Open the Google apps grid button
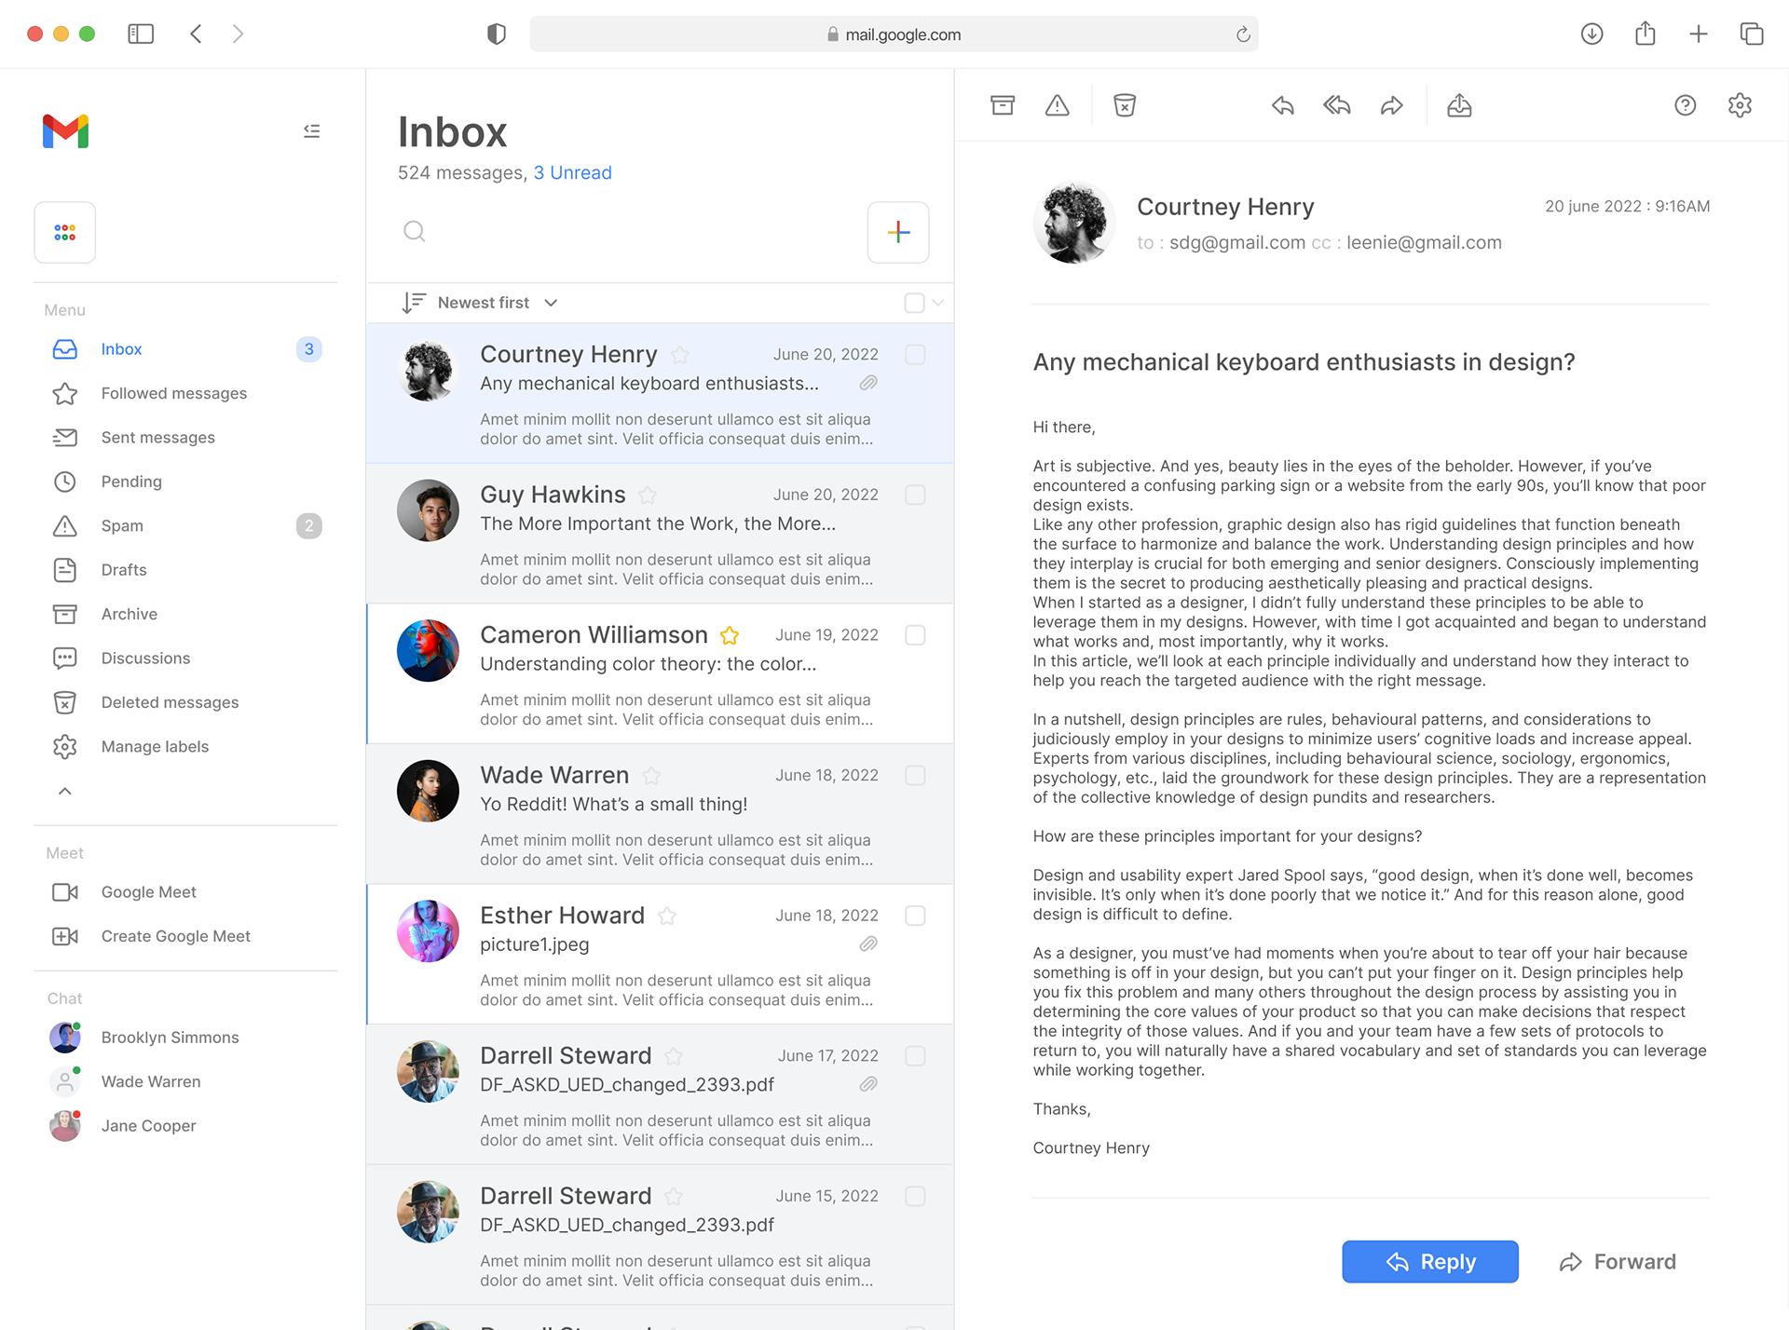Image resolution: width=1789 pixels, height=1330 pixels. coord(65,233)
